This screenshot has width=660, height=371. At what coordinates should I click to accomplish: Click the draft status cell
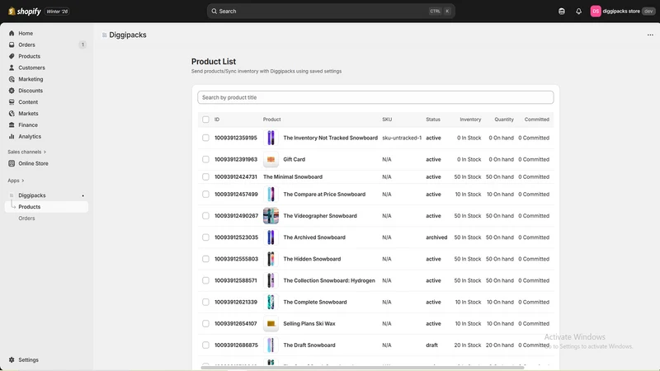pyautogui.click(x=431, y=345)
